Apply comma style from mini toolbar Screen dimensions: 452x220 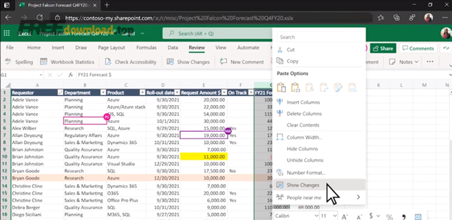[404, 216]
